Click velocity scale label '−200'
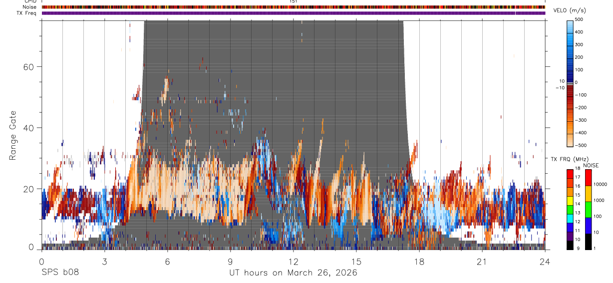Image resolution: width=613 pixels, height=283 pixels. pyautogui.click(x=581, y=107)
